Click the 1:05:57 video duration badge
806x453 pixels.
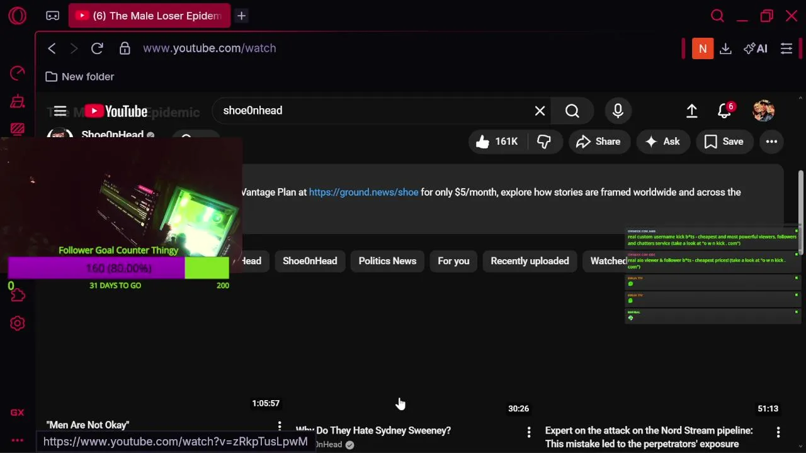click(266, 403)
